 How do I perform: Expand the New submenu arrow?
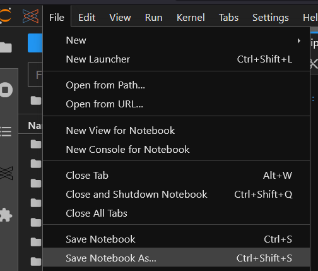click(x=299, y=40)
